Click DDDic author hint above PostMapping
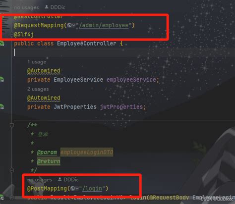This screenshot has width=235, height=204. (x=68, y=180)
